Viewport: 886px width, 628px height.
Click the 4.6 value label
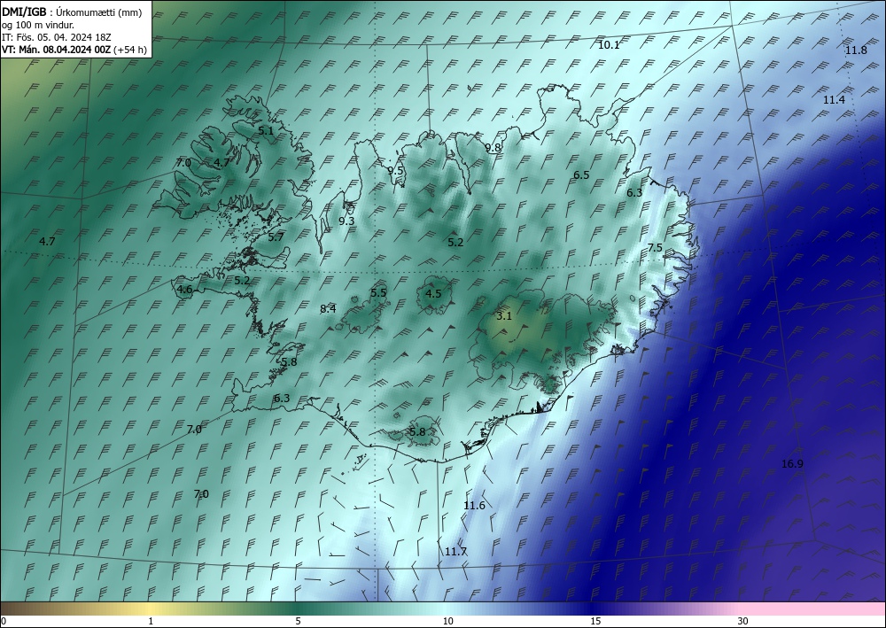click(185, 290)
